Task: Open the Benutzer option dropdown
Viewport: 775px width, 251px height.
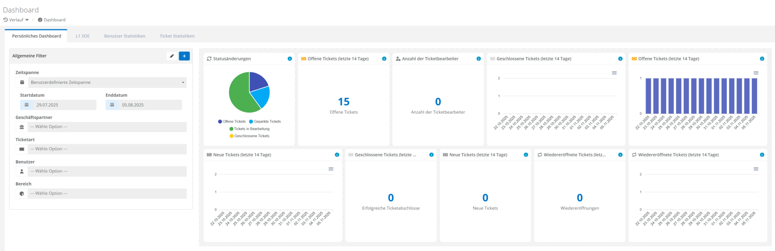Action: click(107, 171)
